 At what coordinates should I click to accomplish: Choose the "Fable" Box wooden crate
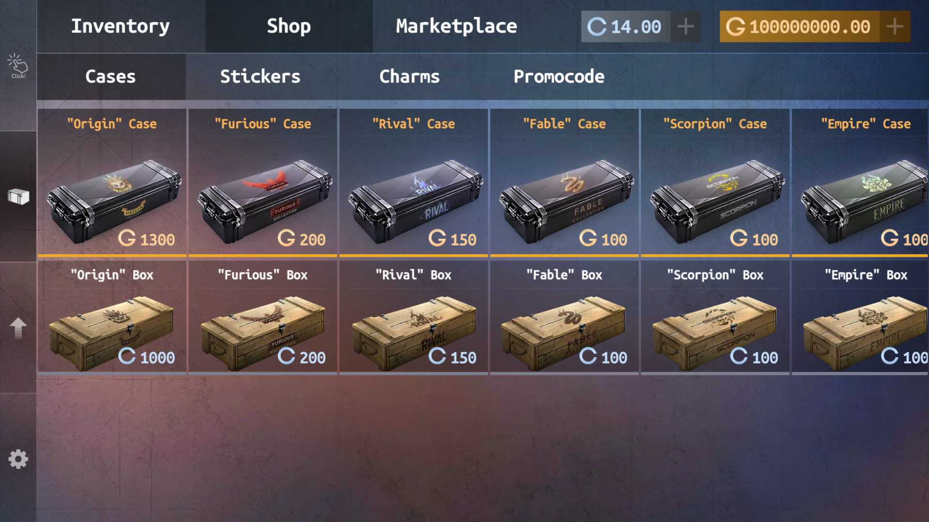(x=564, y=317)
